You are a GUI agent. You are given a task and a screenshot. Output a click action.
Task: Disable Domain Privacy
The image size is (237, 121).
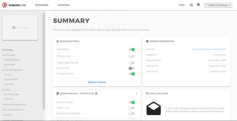point(131,102)
